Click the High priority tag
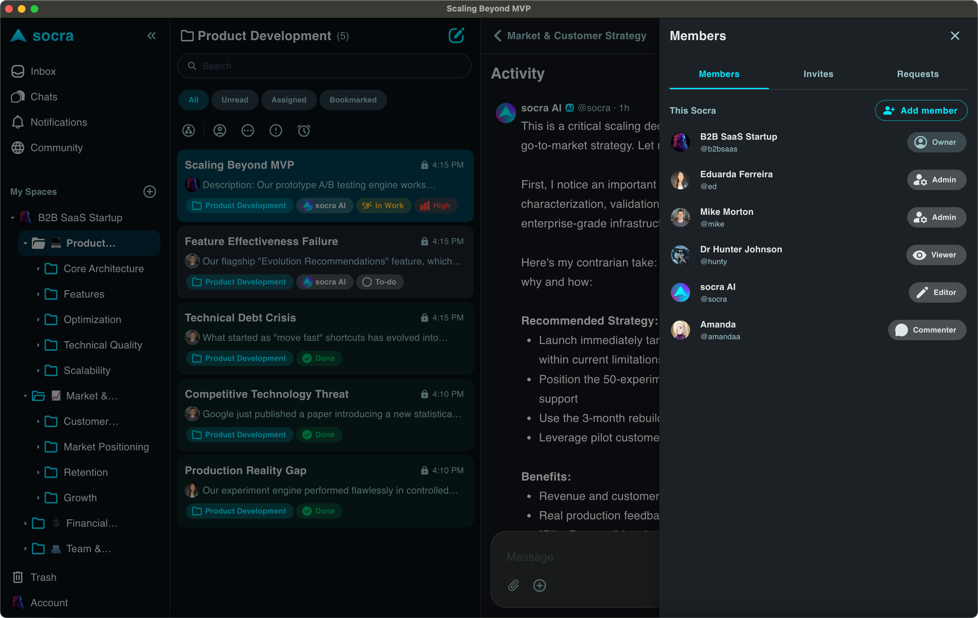 coord(435,206)
